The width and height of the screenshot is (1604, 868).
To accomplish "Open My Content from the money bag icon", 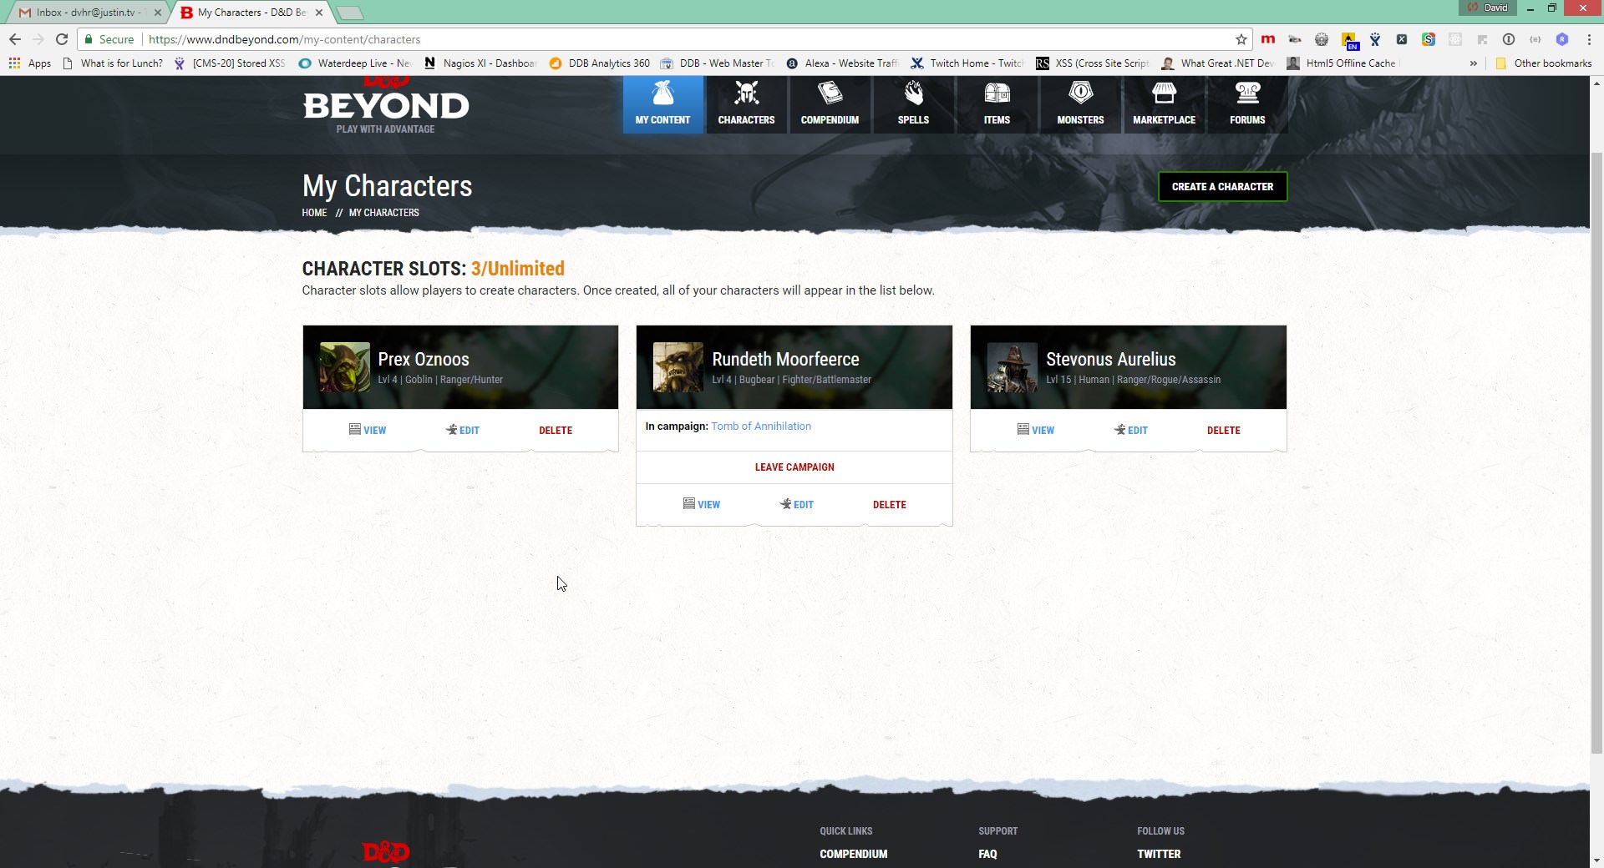I will click(662, 93).
